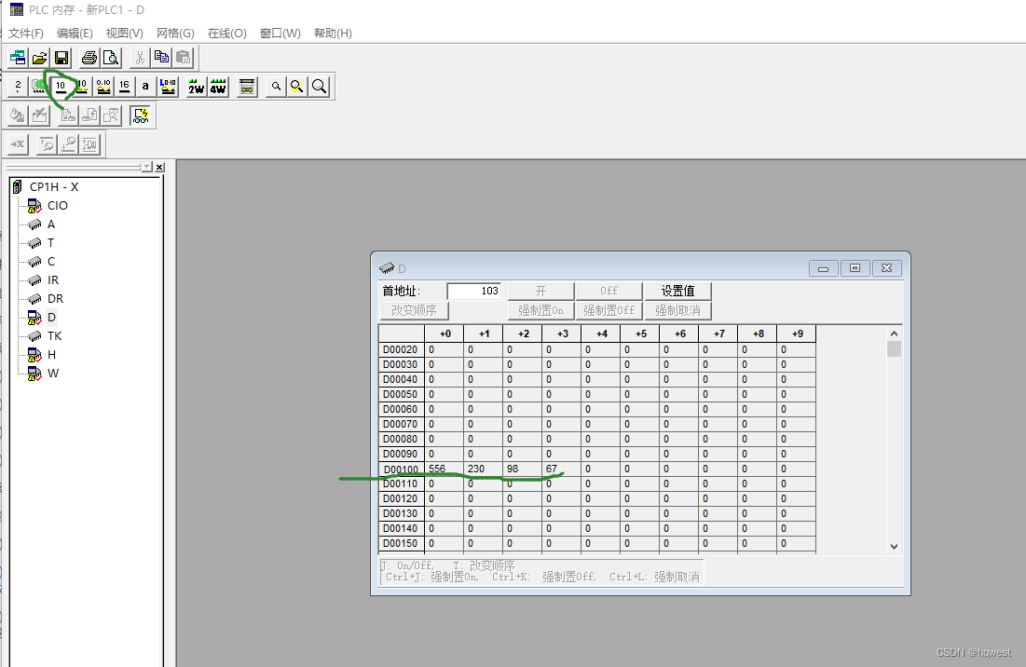Image resolution: width=1026 pixels, height=667 pixels.
Task: Click the magnifier with checkmark icon
Action: [297, 87]
